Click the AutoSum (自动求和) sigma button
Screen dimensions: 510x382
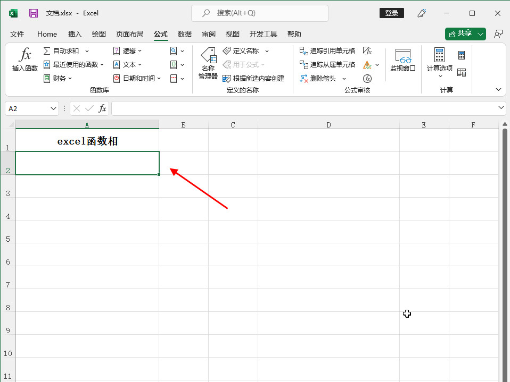point(61,51)
